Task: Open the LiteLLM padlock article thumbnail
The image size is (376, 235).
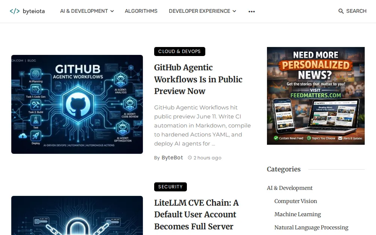Action: pyautogui.click(x=77, y=215)
